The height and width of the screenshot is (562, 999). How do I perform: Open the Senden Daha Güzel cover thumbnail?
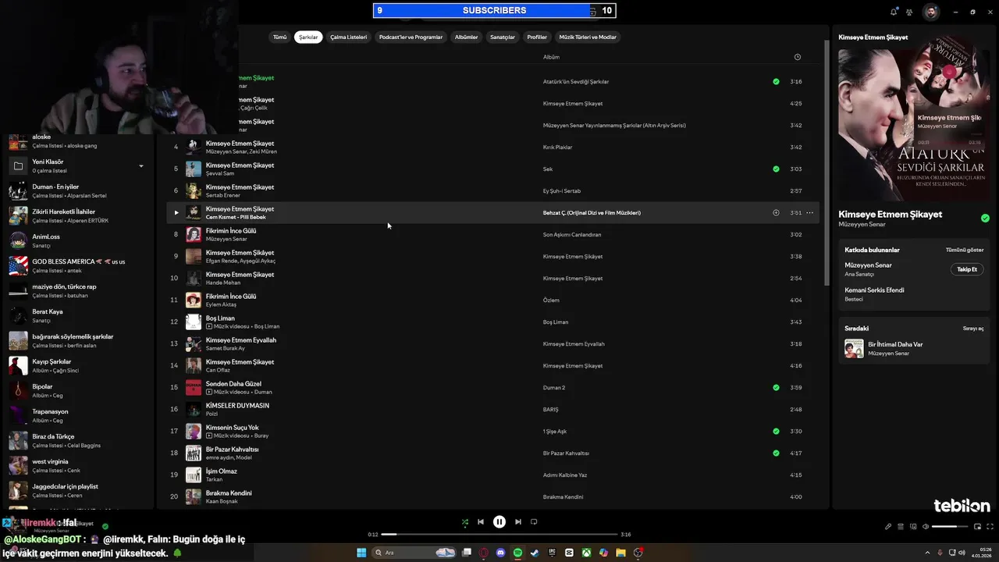194,387
